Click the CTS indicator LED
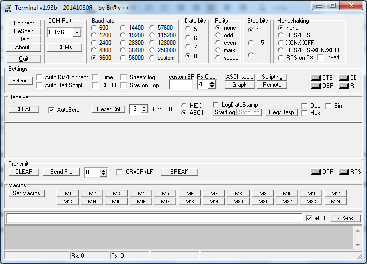The width and height of the screenshot is (367, 264). (x=315, y=78)
